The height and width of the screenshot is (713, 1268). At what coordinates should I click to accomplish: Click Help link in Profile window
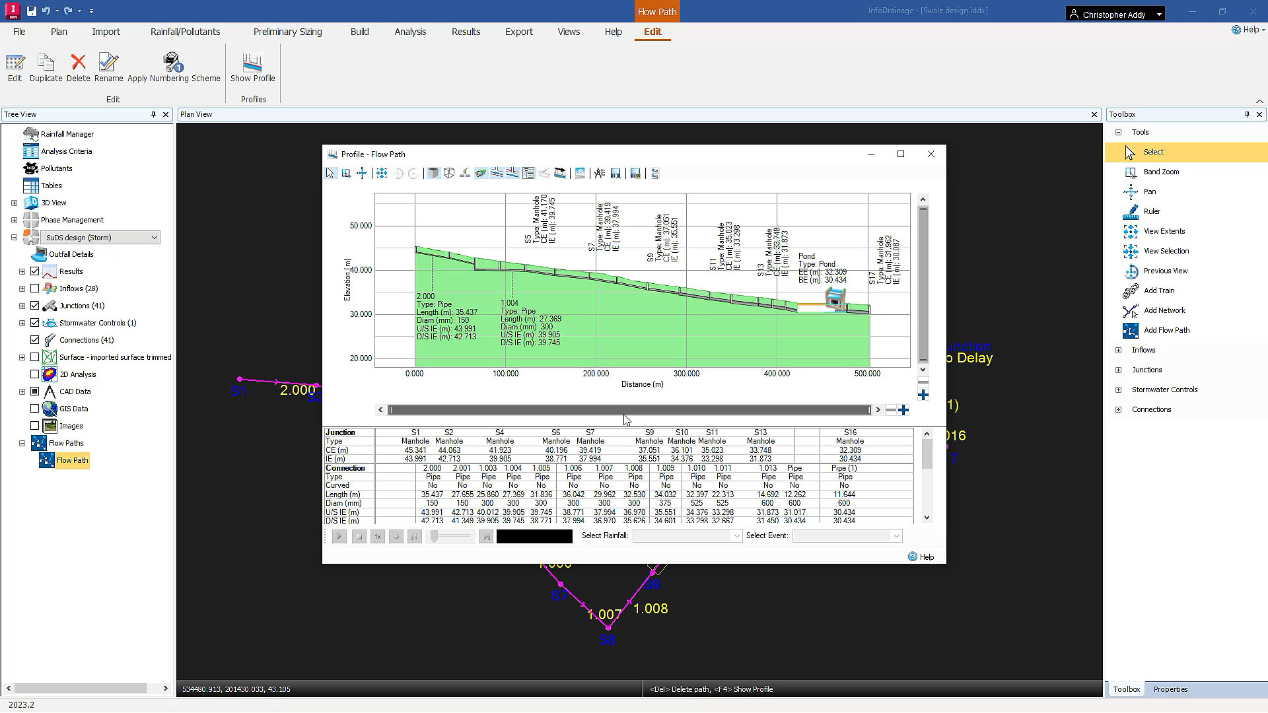[926, 557]
